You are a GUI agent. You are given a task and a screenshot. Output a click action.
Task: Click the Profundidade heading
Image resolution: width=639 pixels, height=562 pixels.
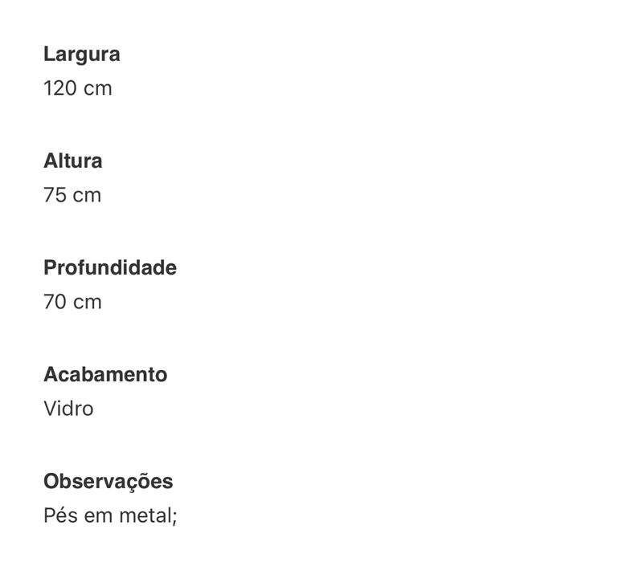pyautogui.click(x=109, y=268)
